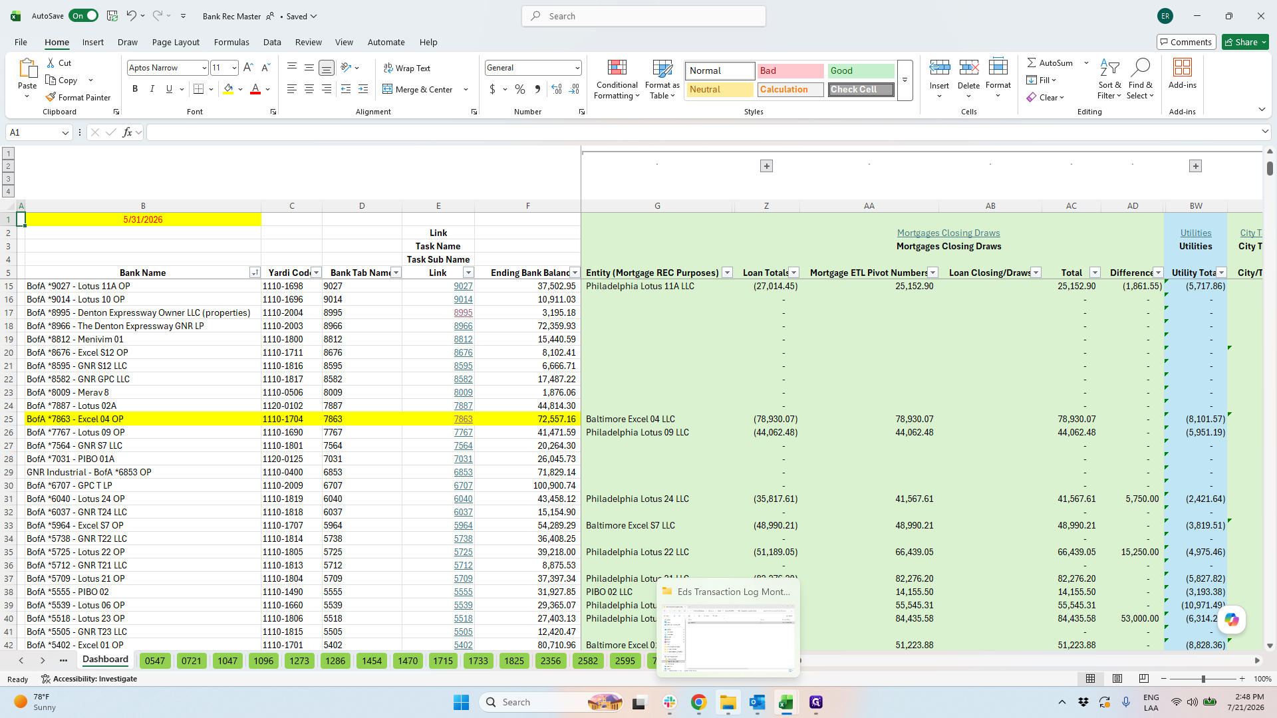Viewport: 1277px width, 718px height.
Task: Apply Comma Style format
Action: click(537, 89)
